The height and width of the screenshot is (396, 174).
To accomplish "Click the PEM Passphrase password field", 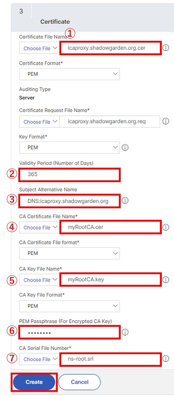I will [70, 333].
